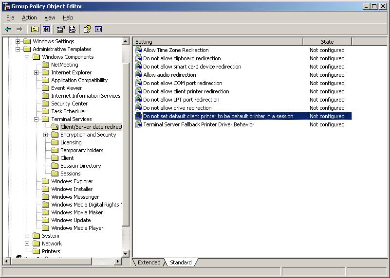Select Do not allow LPT port redirection
Image resolution: width=390 pixels, height=278 pixels.
tap(181, 100)
